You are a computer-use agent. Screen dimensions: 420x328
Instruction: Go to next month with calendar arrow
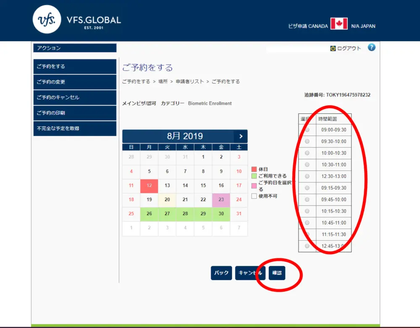(x=241, y=136)
